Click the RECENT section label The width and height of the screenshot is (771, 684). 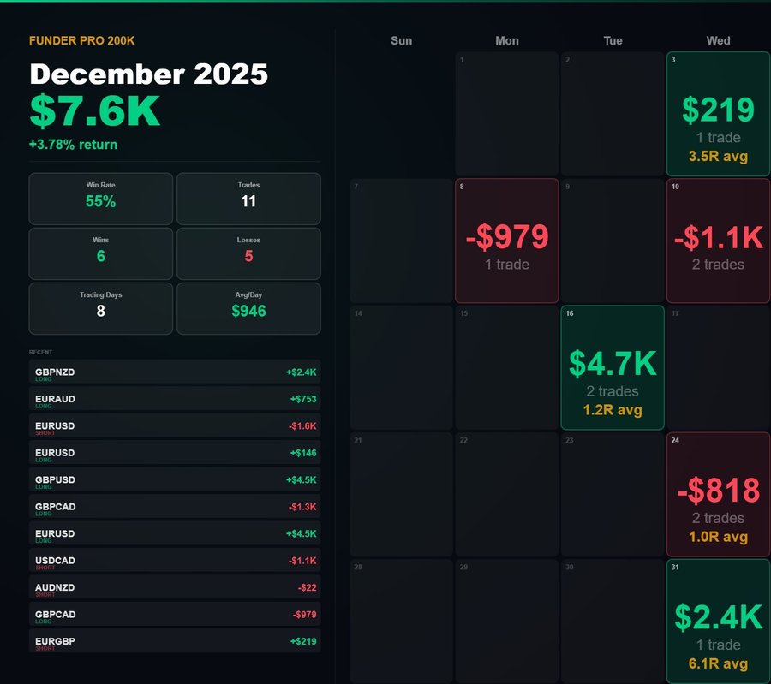coord(40,353)
